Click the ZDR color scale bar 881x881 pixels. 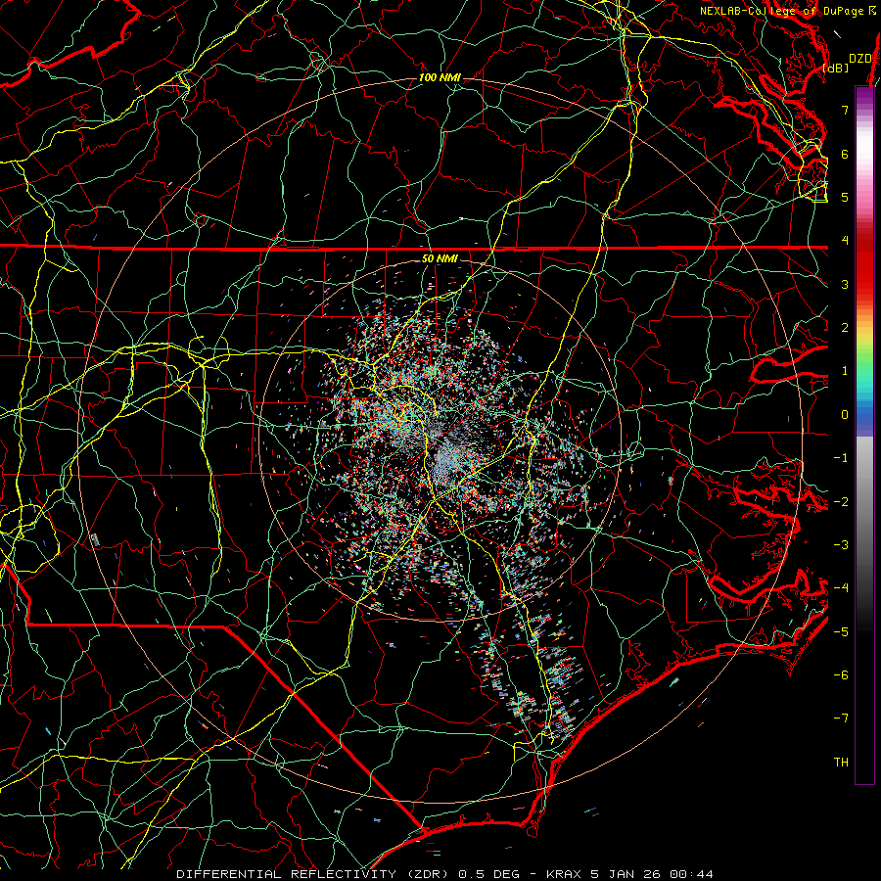[x=864, y=435]
